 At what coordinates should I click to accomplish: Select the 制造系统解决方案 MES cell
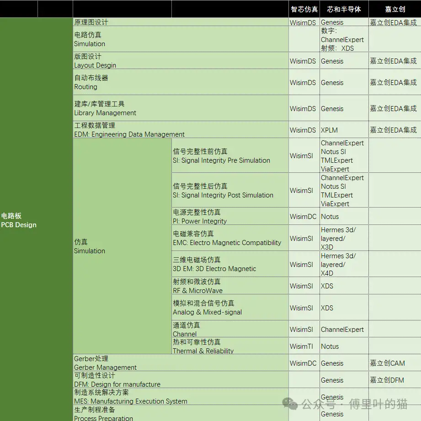point(181,397)
